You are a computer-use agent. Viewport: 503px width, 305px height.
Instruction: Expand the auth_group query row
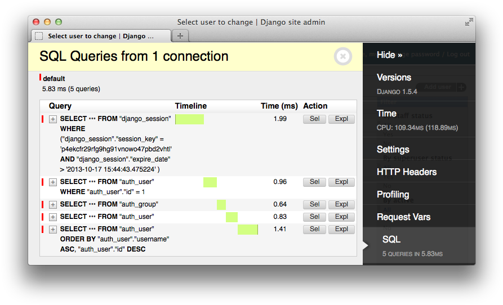click(53, 205)
